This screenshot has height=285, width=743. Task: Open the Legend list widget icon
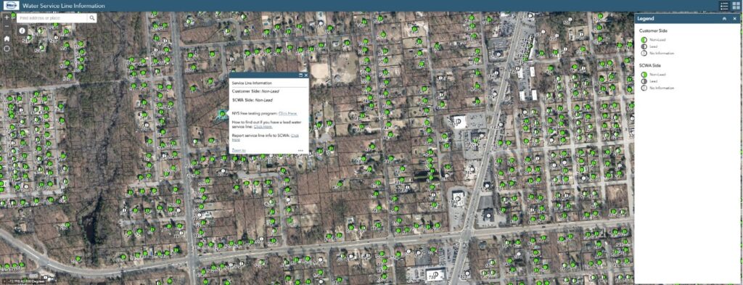[x=724, y=6]
